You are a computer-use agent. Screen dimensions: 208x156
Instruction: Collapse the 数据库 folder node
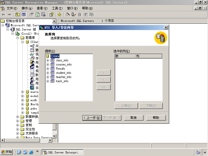pos(17,38)
